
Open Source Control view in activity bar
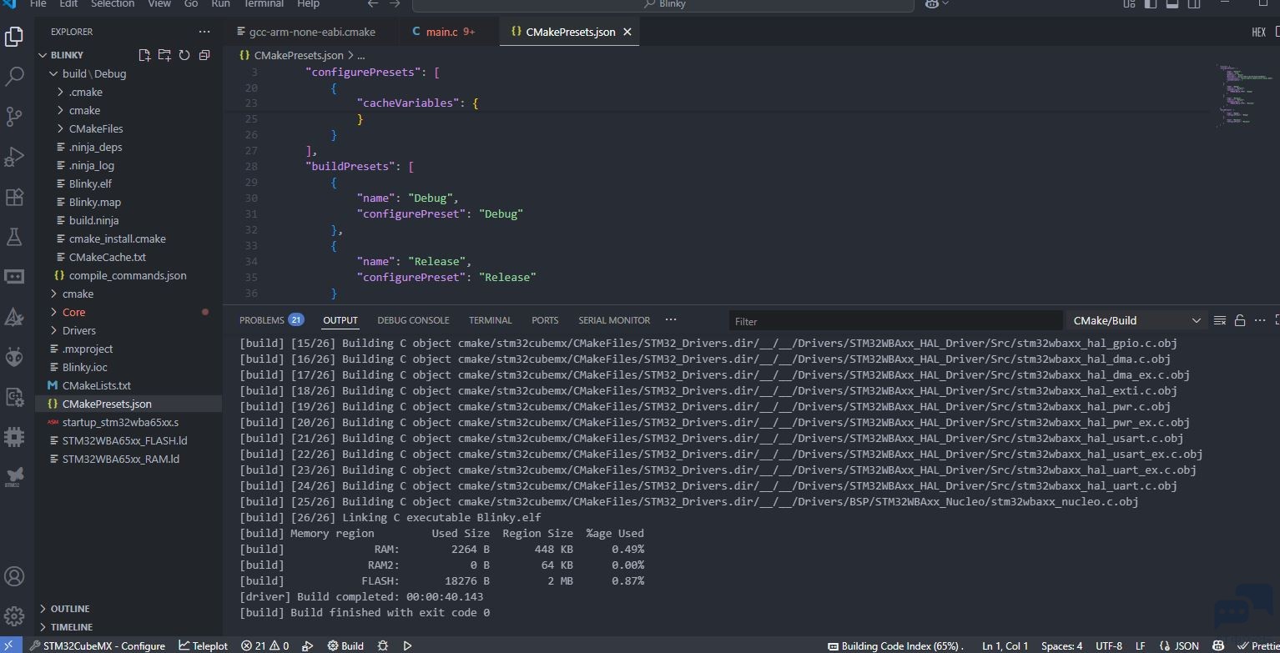pos(14,117)
